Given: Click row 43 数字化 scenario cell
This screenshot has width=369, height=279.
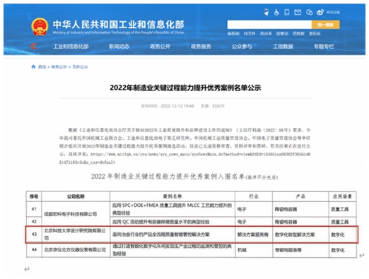Looking at the screenshot, I should pyautogui.click(x=342, y=235).
